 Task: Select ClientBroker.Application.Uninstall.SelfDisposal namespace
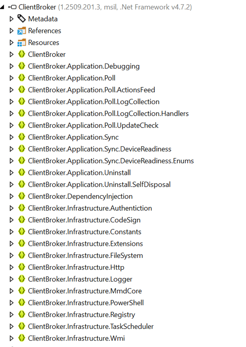tap(99, 185)
